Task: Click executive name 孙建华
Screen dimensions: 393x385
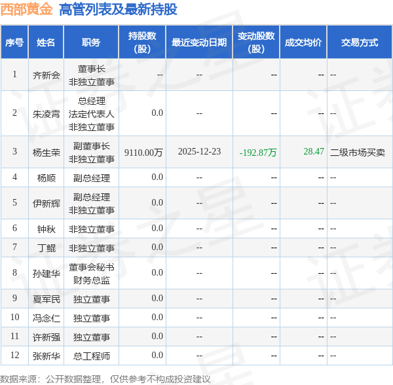Action: click(46, 272)
